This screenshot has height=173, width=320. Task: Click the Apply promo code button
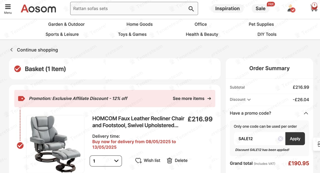point(295,139)
